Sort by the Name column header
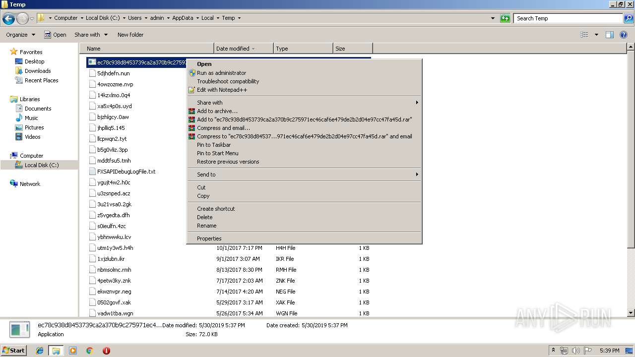The height and width of the screenshot is (357, 635). (146, 49)
